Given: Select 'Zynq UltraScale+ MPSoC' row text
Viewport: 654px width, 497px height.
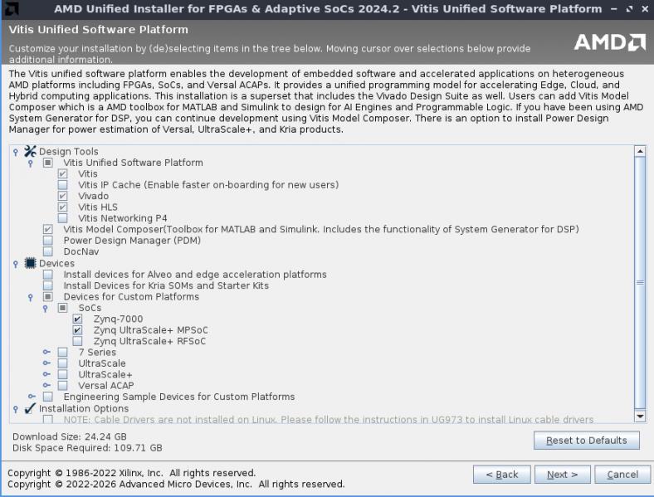Looking at the screenshot, I should click(150, 330).
